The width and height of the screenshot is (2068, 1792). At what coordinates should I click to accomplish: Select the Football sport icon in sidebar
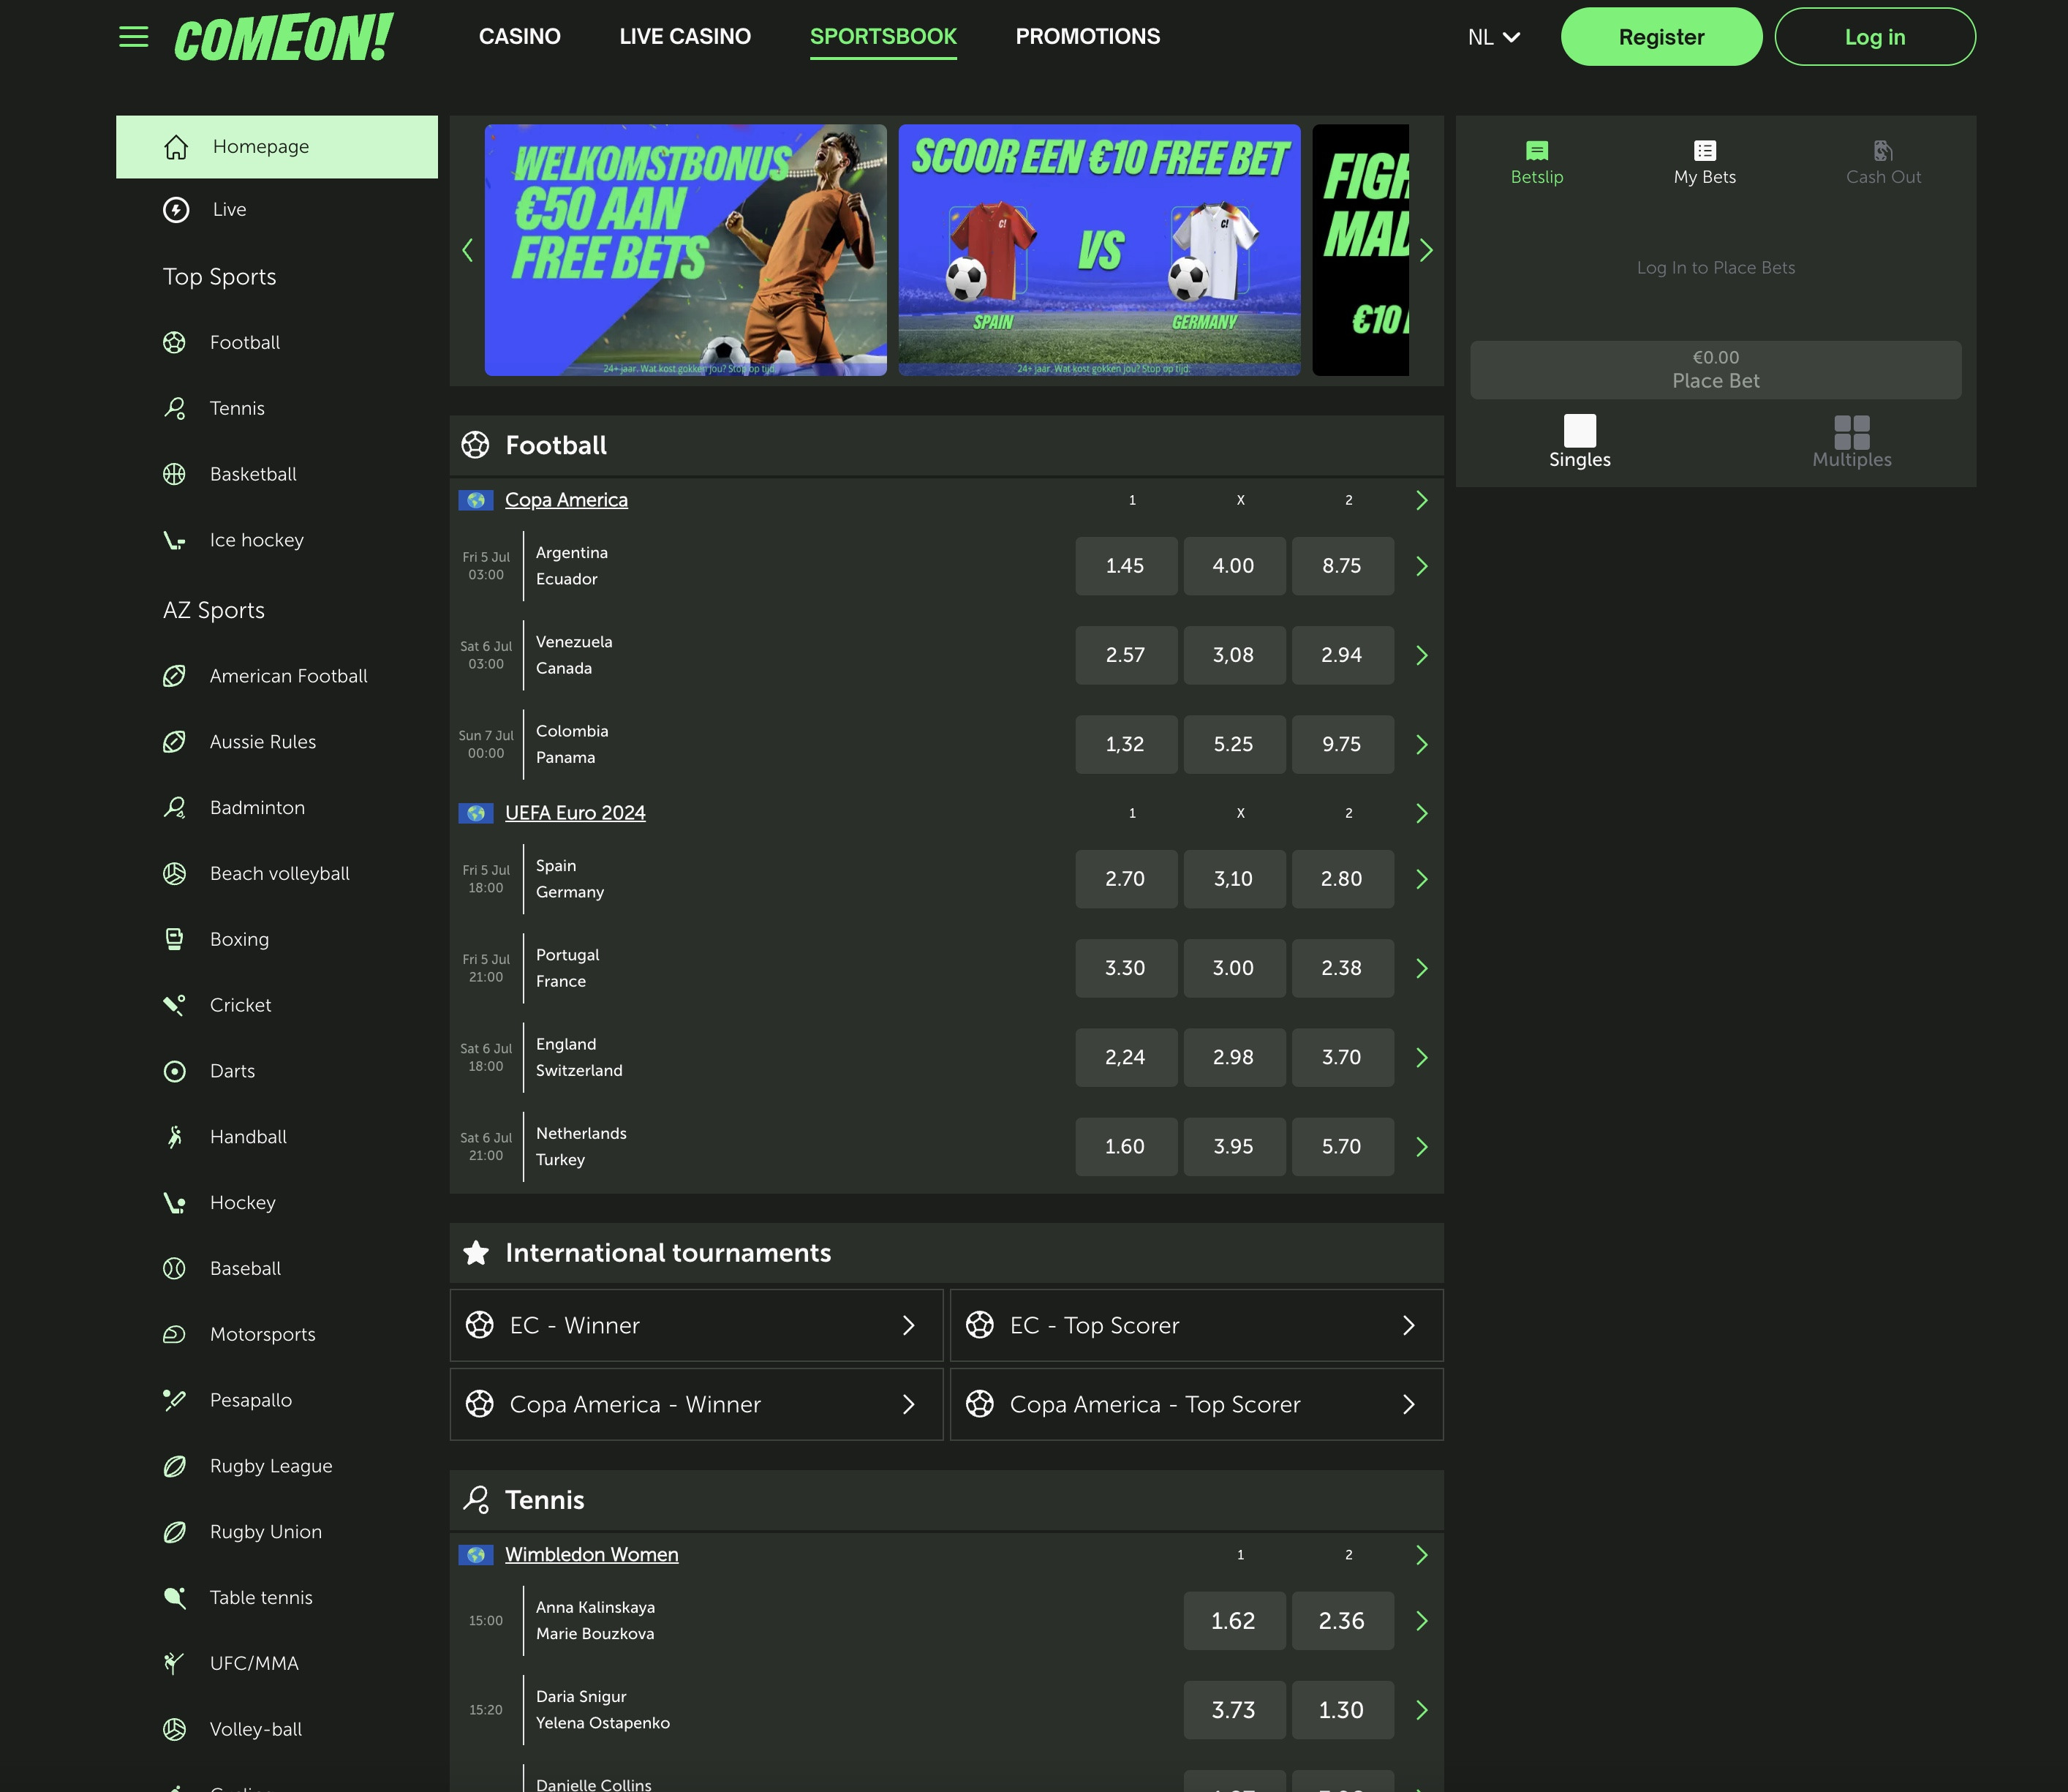(x=175, y=342)
